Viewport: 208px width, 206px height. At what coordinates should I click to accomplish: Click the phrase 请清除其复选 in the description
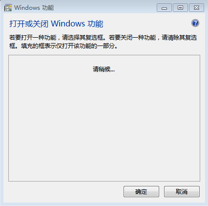tap(179, 38)
